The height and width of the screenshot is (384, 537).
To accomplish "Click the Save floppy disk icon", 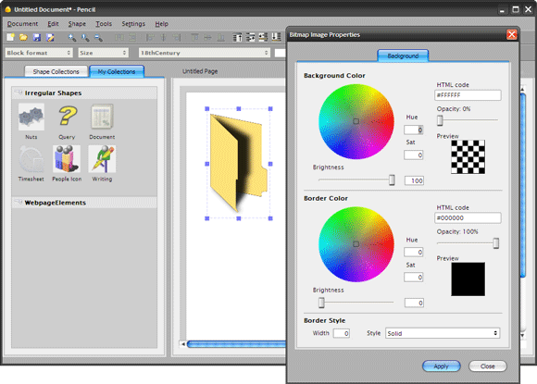I will pos(37,37).
